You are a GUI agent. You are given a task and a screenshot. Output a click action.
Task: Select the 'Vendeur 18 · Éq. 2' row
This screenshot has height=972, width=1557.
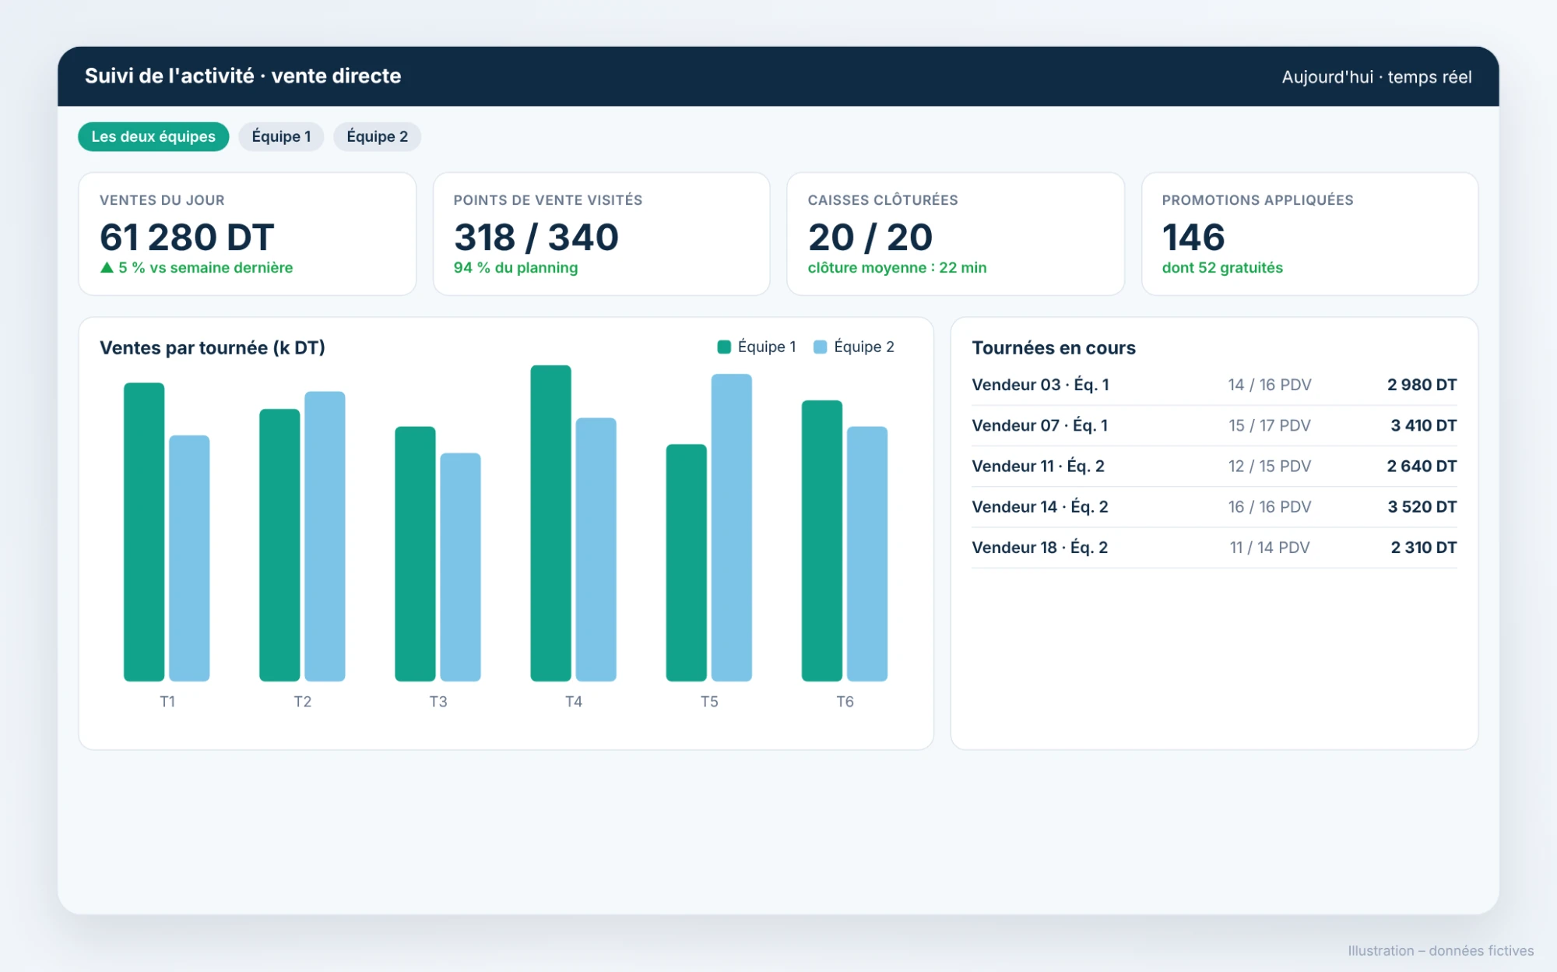[x=1214, y=547]
